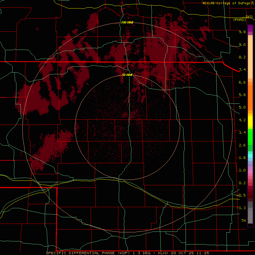The image size is (255, 255).
Task: Click the -0.5 legend value
Action: coord(241,195)
